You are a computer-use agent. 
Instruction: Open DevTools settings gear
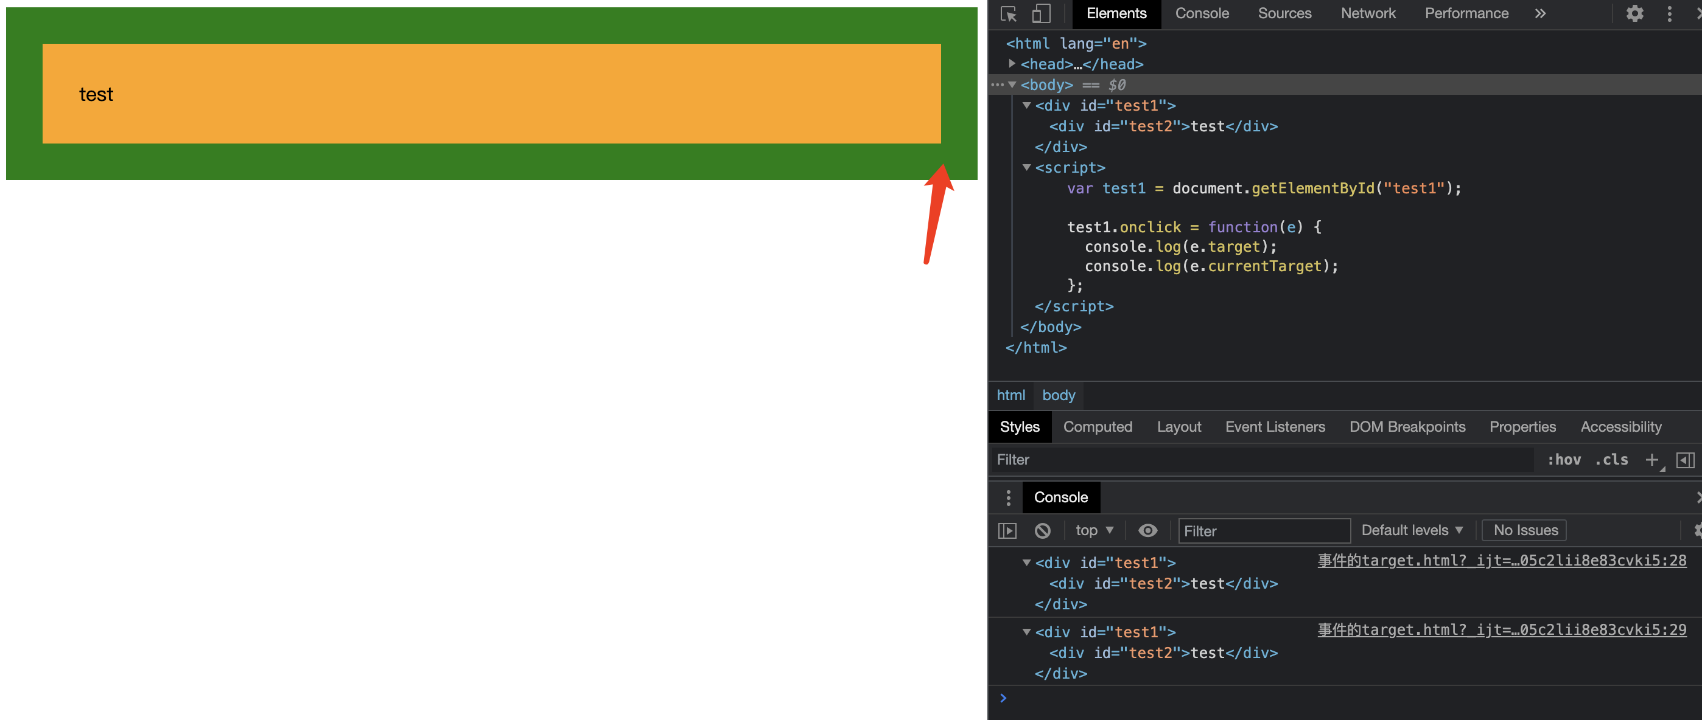pyautogui.click(x=1634, y=14)
